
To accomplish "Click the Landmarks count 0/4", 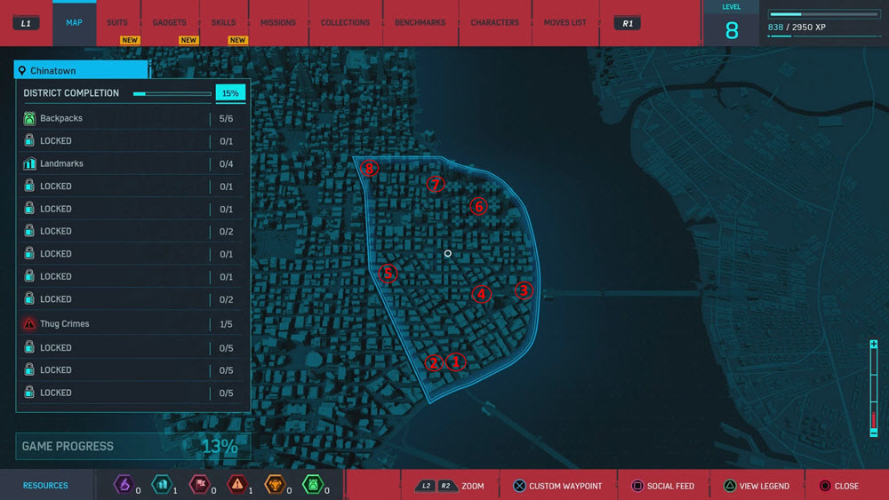I will [x=226, y=163].
